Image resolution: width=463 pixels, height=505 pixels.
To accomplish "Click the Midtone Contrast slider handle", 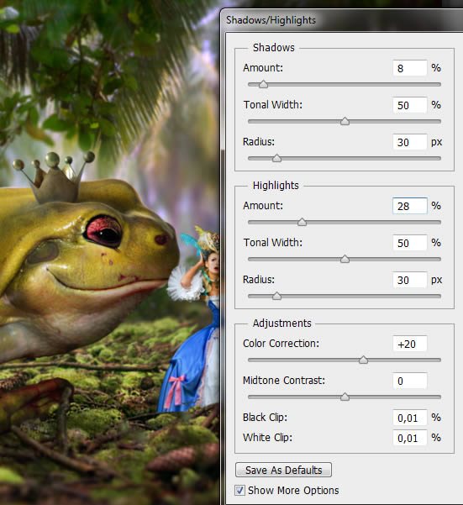I will tap(345, 397).
